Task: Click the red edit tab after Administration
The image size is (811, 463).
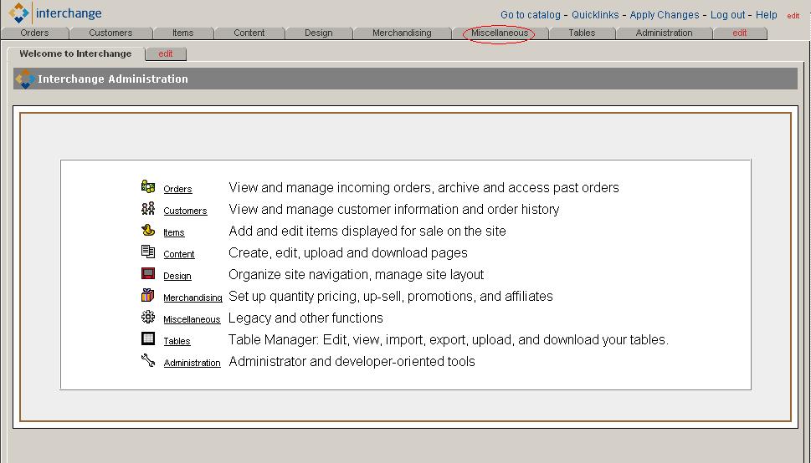Action: pos(740,33)
